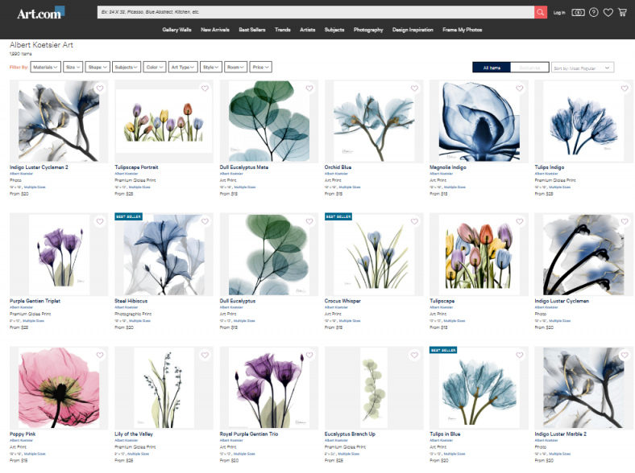Open the favorites heart icon in header
Image resolution: width=635 pixels, height=473 pixels.
pyautogui.click(x=608, y=13)
